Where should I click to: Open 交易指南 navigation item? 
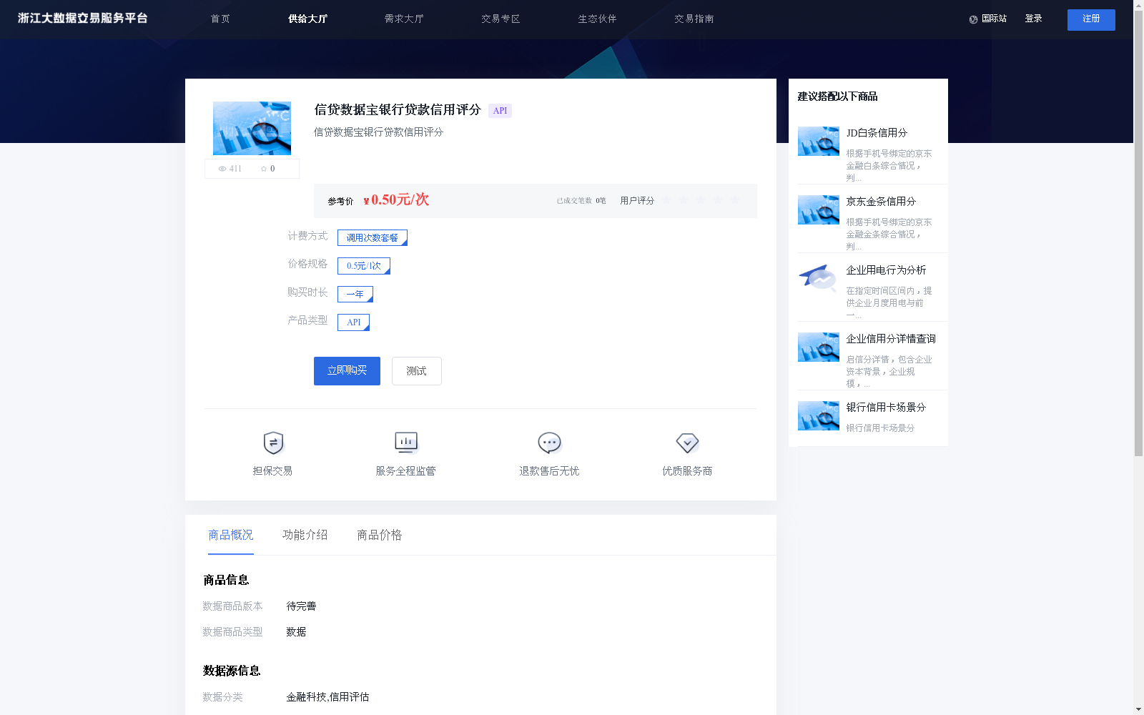coord(694,19)
